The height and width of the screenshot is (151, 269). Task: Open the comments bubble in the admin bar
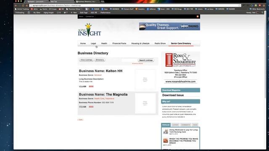click(x=66, y=13)
